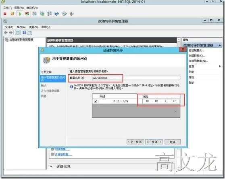Click the blue help question-mark toolbar icon
This screenshot has height=179, width=225.
[x=24, y=32]
